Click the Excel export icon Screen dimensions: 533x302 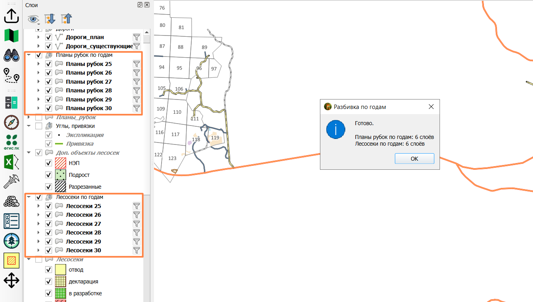click(11, 162)
